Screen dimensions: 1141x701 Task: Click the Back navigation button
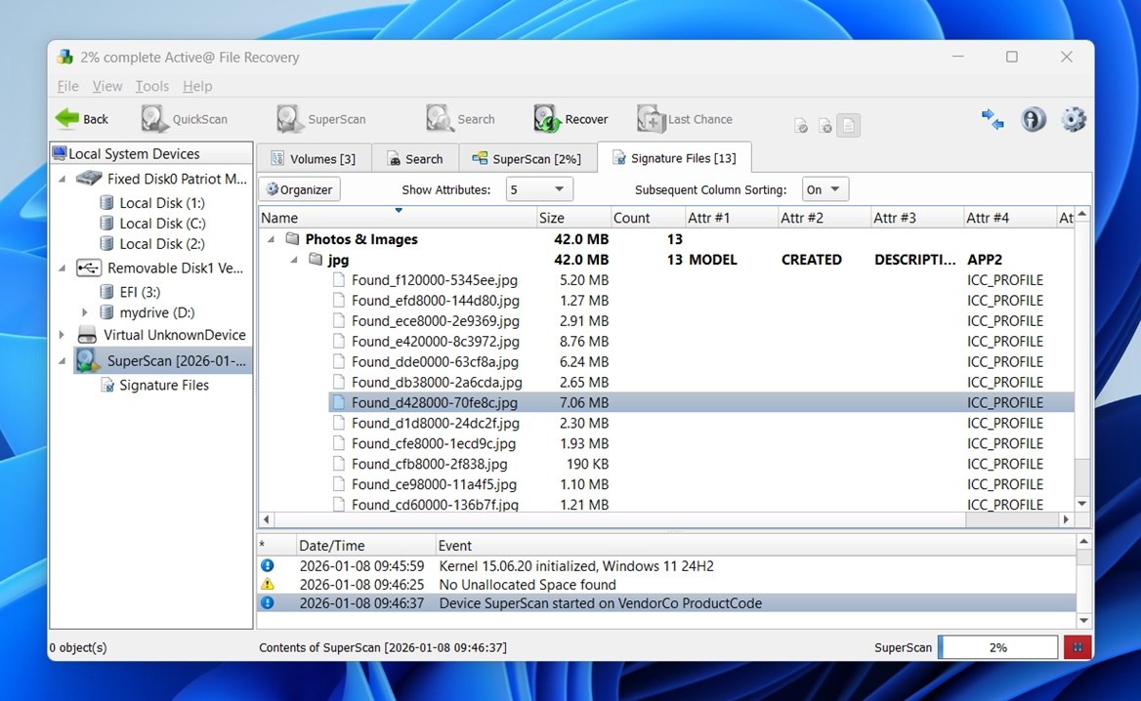point(83,117)
